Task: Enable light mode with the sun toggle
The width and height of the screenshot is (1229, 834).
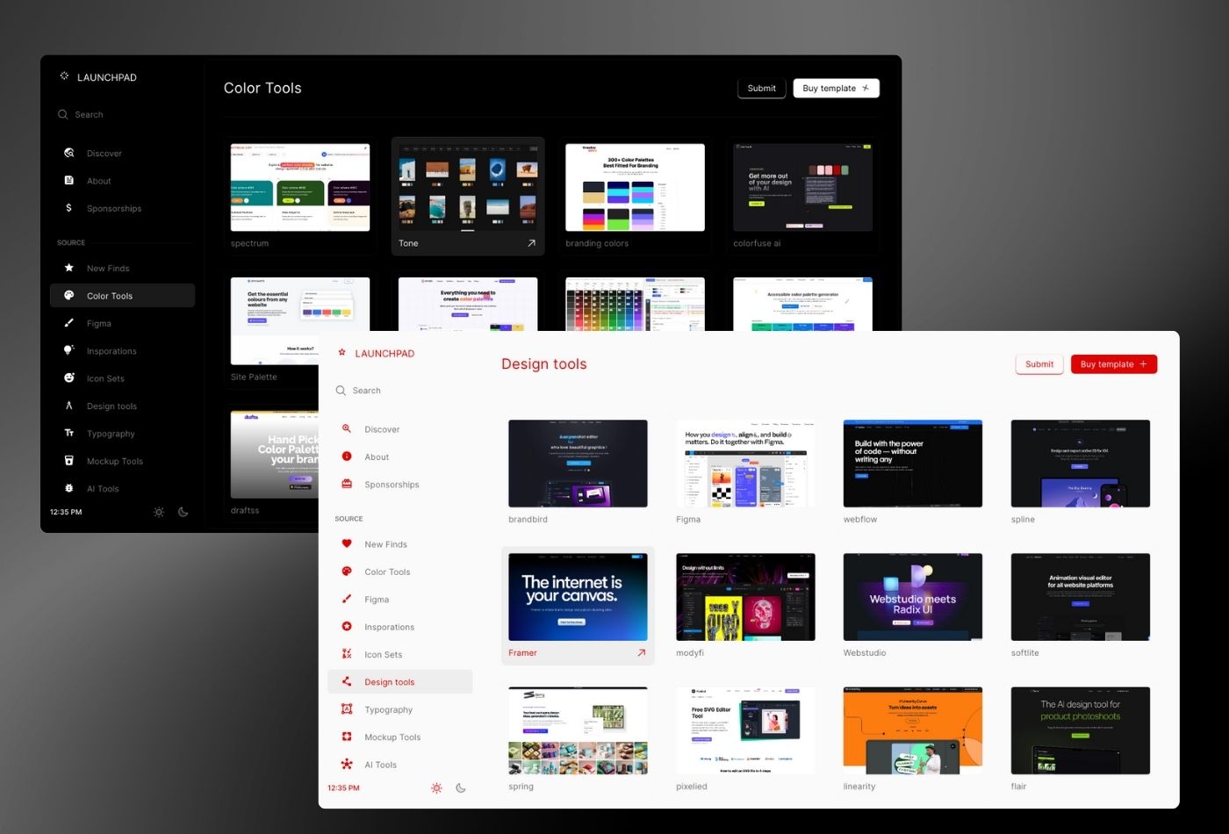Action: (436, 787)
